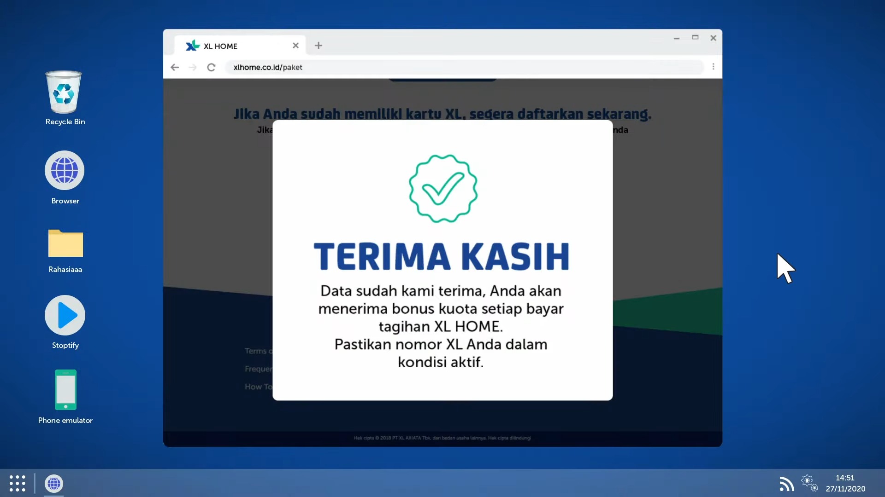Screen dimensions: 885x497
Task: Click the browser back navigation button
Action: (x=175, y=67)
